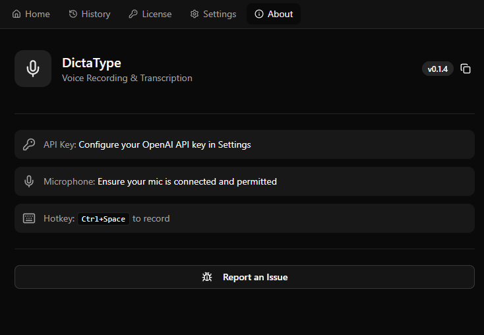Click the clock icon for History

point(73,14)
